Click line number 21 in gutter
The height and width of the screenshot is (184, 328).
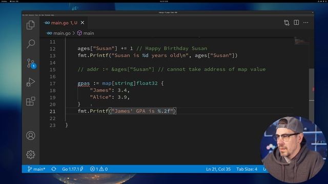point(52,111)
